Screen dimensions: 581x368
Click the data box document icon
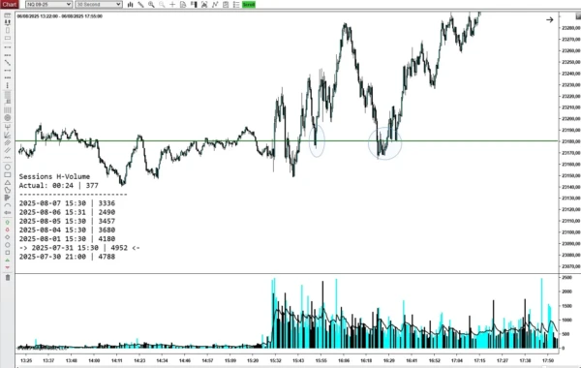(183, 5)
